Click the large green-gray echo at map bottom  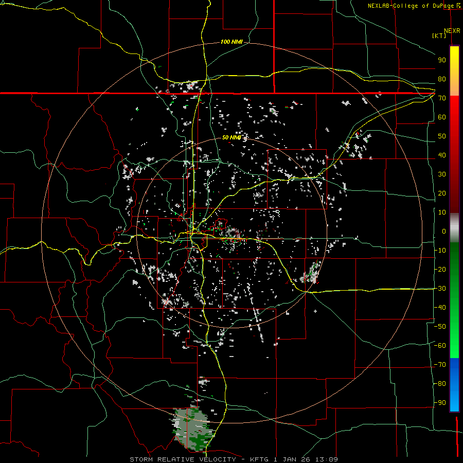[192, 428]
